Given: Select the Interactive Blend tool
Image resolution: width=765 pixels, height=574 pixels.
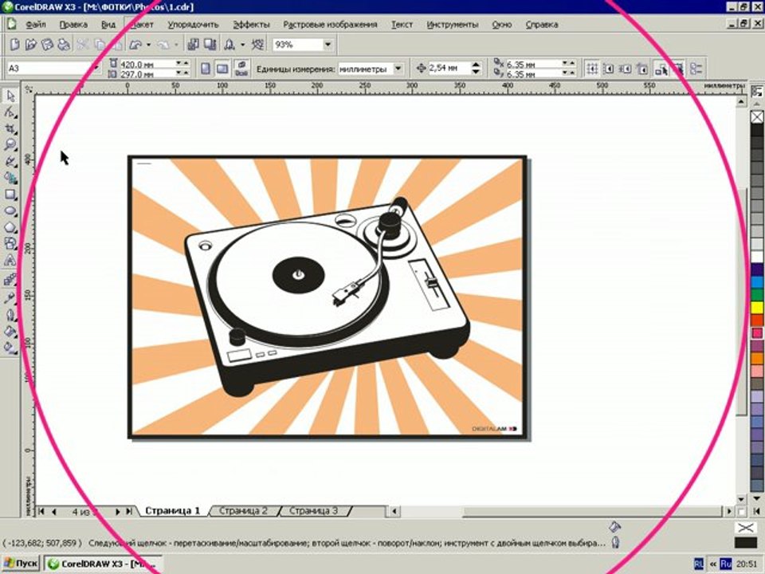Looking at the screenshot, I should [10, 280].
